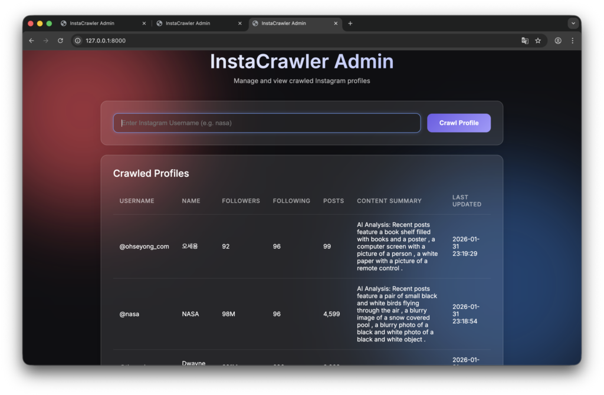Open Chrome's three-dot menu
This screenshot has height=395, width=604.
pos(572,41)
